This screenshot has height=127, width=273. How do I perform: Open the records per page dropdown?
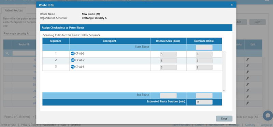(x=259, y=117)
